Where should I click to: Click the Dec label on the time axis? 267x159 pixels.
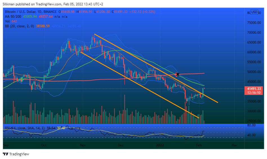121,145
